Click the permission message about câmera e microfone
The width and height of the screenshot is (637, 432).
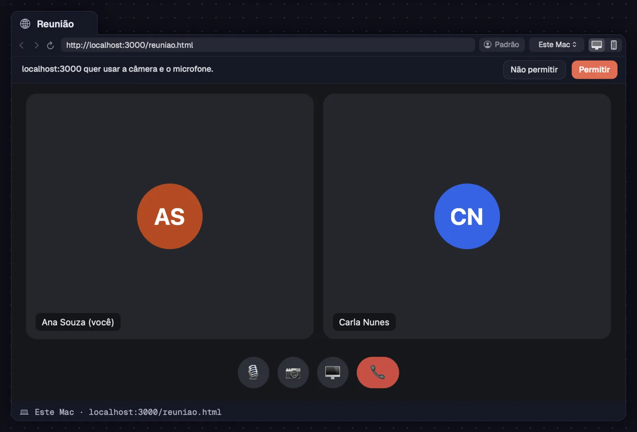coord(117,69)
